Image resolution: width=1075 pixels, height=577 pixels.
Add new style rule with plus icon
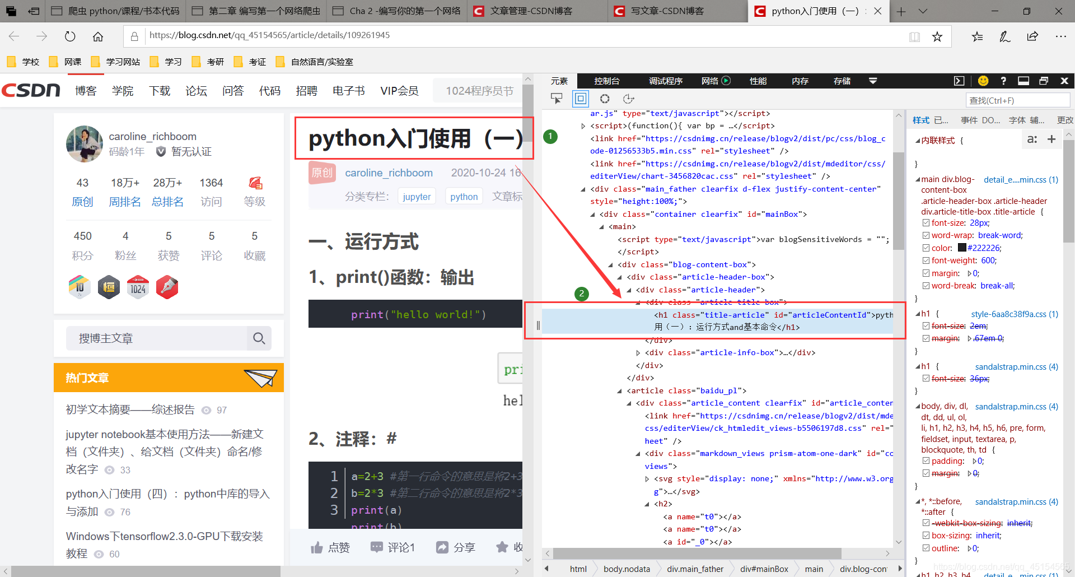1051,139
